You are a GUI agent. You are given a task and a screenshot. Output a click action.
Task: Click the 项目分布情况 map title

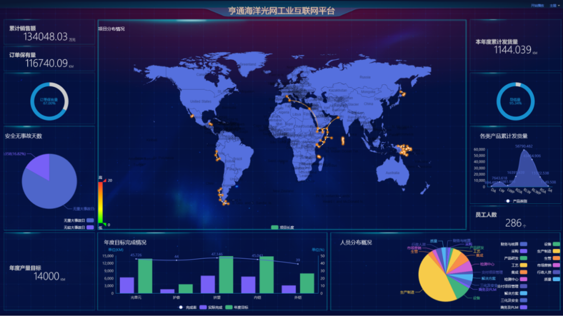(x=112, y=29)
